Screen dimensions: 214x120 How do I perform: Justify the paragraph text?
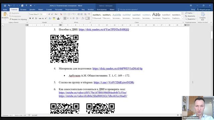[x=74, y=18]
